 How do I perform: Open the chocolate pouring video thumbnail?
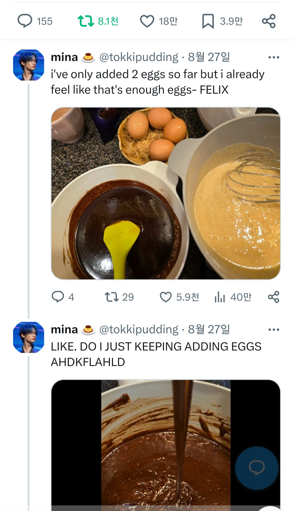coord(165,444)
